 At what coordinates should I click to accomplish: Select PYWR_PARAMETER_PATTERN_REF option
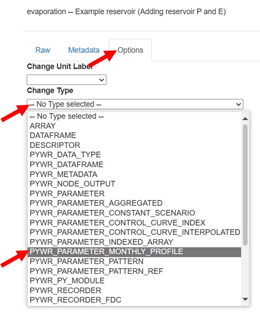tap(96, 271)
